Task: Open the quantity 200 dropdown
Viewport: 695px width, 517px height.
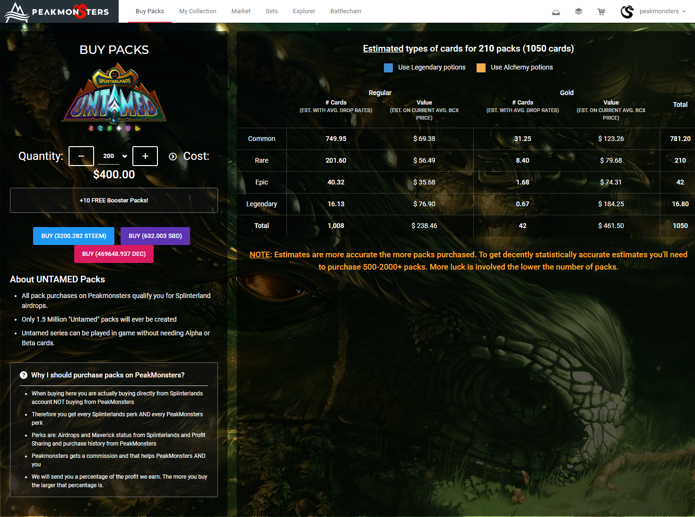Action: (114, 156)
